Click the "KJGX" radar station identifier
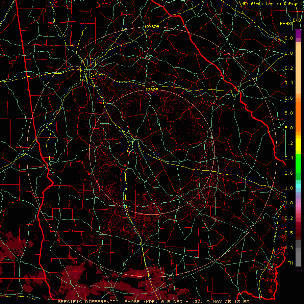The height and width of the screenshot is (304, 304). click(197, 302)
